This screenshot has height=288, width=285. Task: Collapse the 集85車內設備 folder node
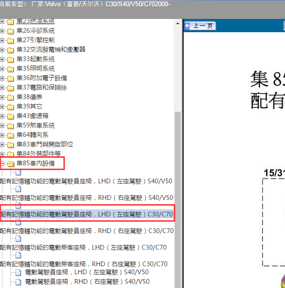click(x=2, y=163)
